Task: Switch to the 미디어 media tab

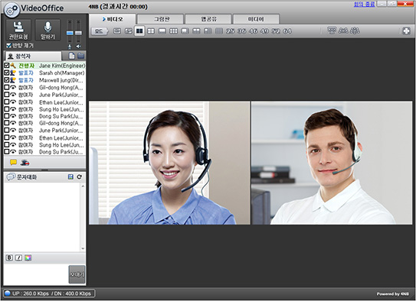Action: tap(256, 19)
